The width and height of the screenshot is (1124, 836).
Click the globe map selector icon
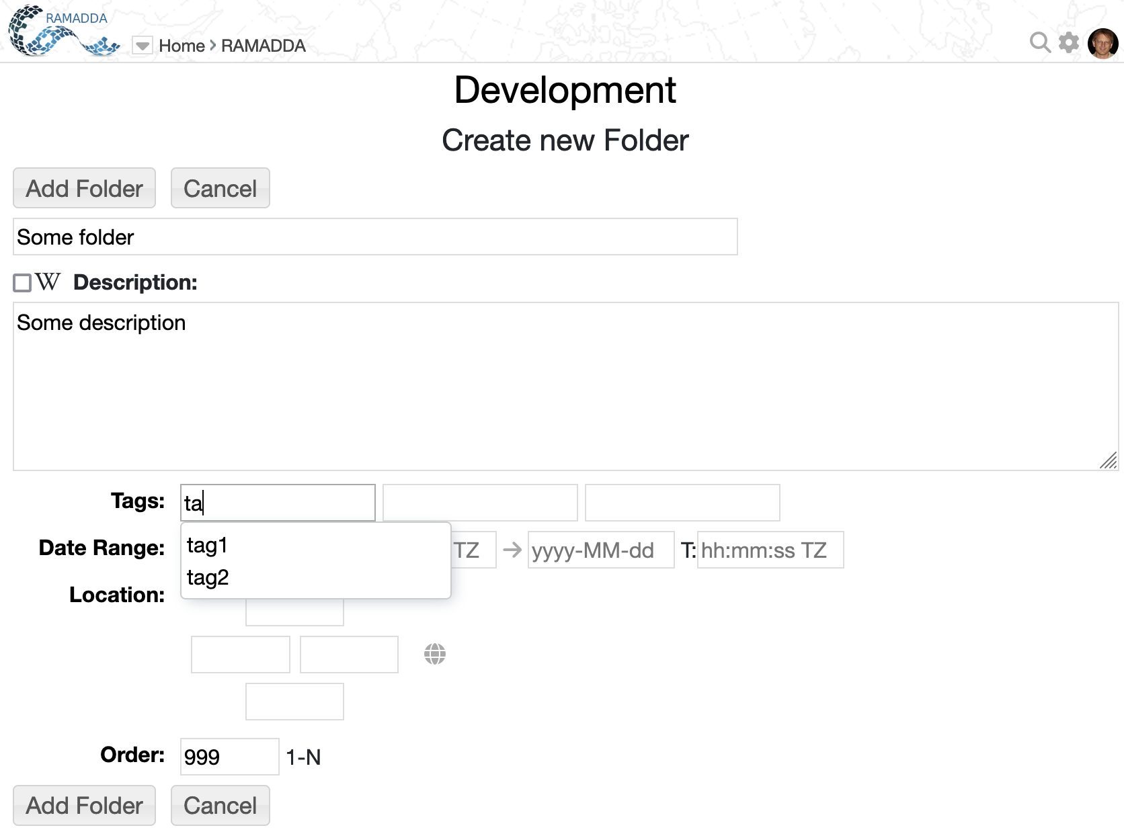tap(435, 654)
